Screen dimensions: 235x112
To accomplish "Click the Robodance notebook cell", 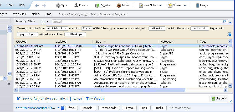I will point(167,50).
